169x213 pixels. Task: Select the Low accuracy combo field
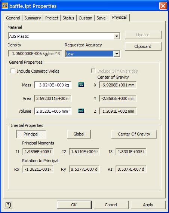tap(92, 54)
